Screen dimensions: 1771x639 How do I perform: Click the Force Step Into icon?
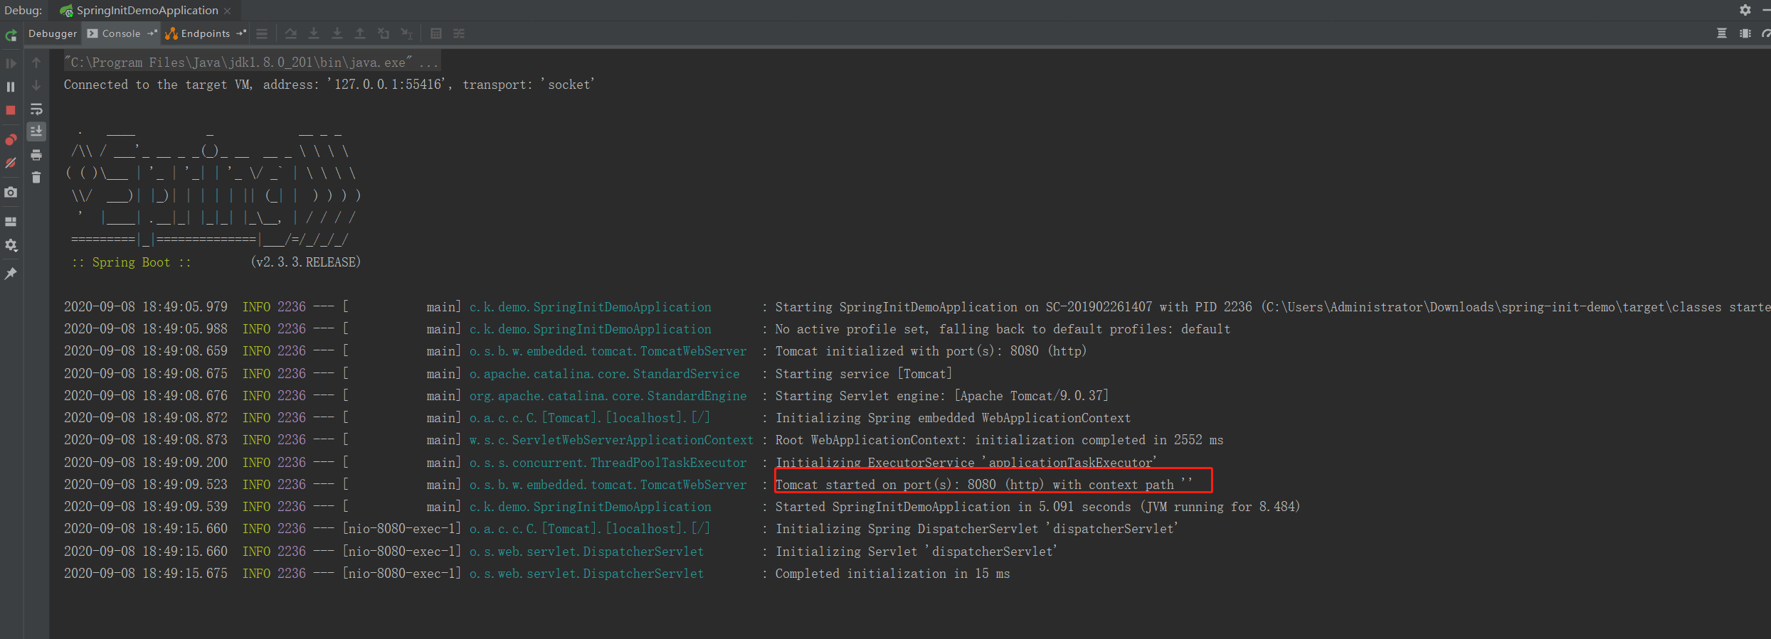point(337,33)
